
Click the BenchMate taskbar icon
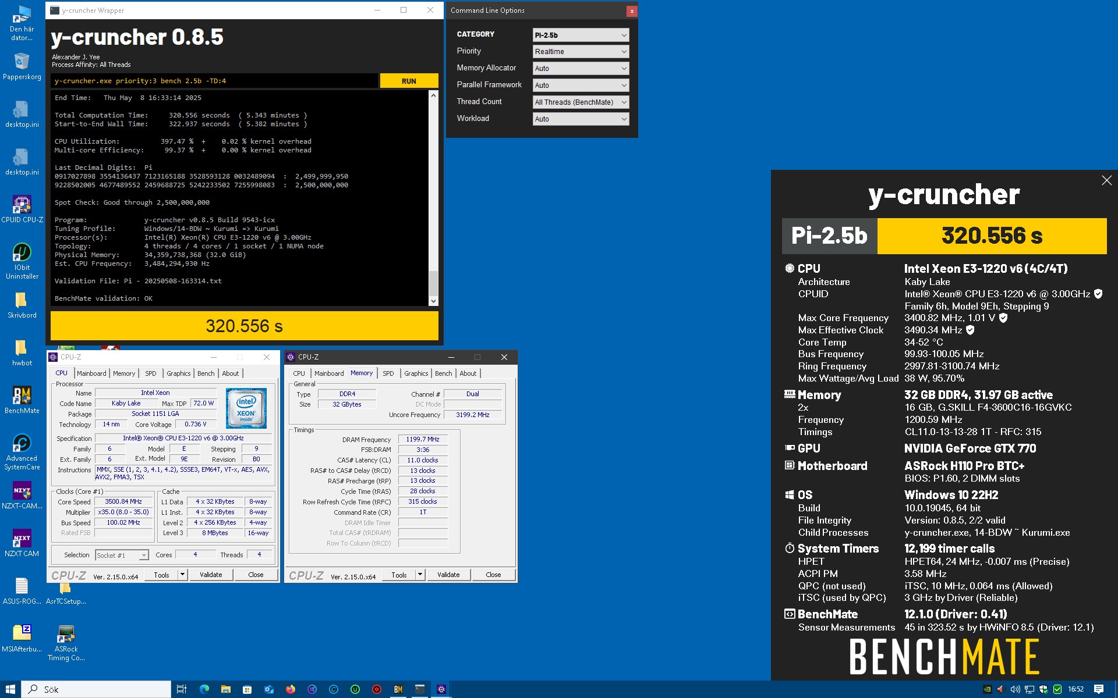click(x=398, y=689)
